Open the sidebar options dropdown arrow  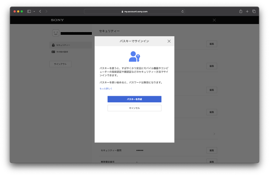[x=34, y=11]
